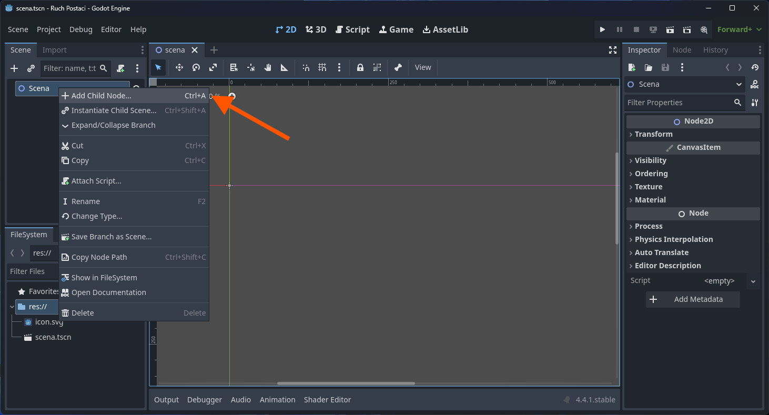Click the viewport vertical scrollbar
This screenshot has width=769, height=415.
click(x=617, y=198)
